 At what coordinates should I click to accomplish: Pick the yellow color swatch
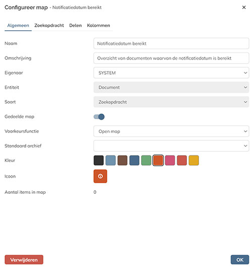pyautogui.click(x=194, y=160)
